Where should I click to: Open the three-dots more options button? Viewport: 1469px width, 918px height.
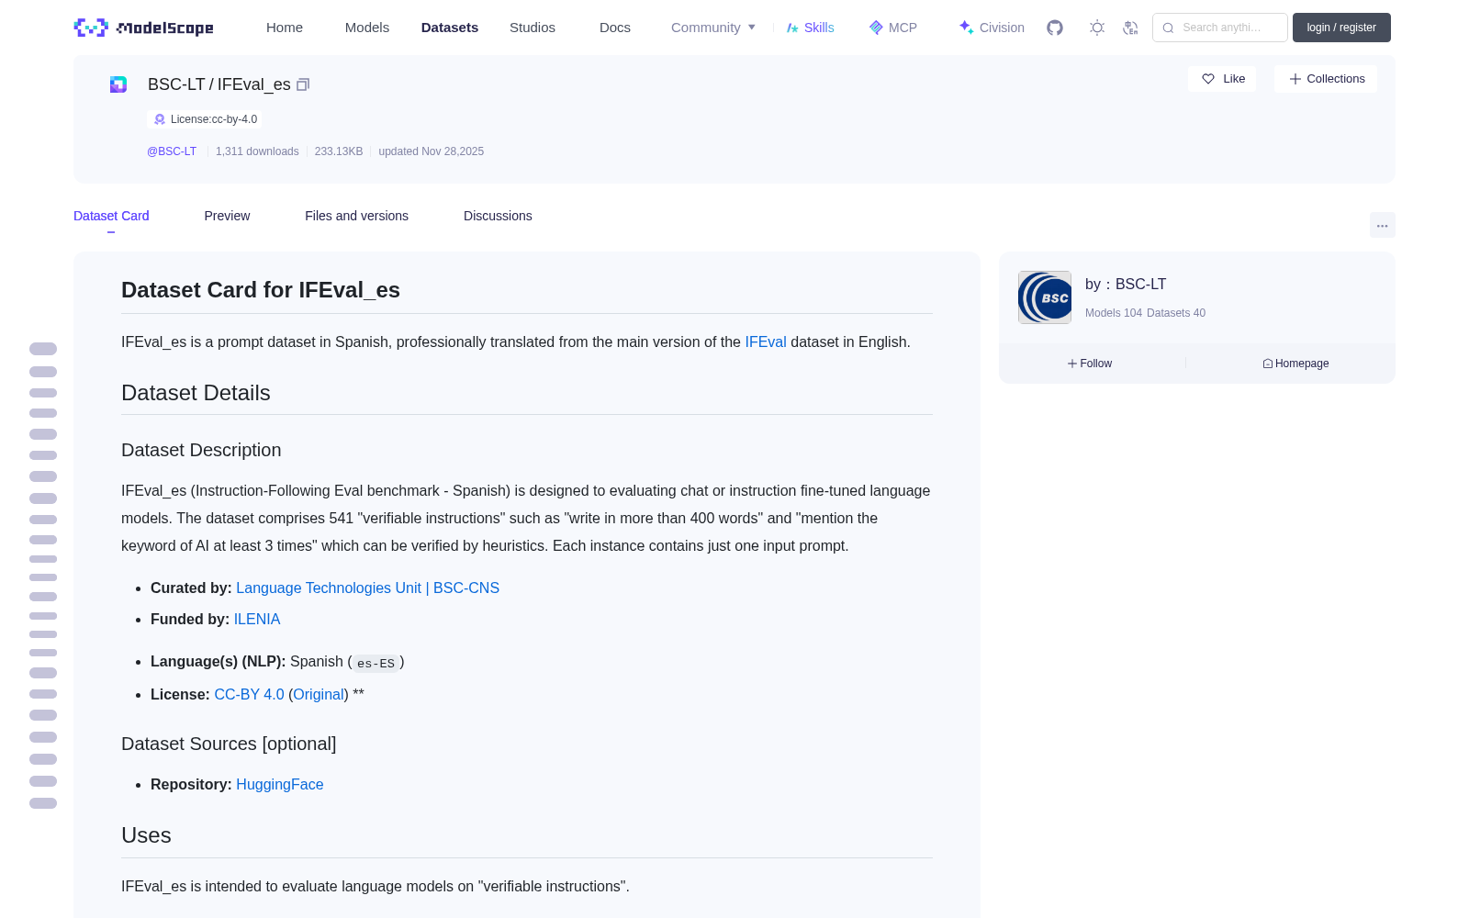click(x=1382, y=225)
